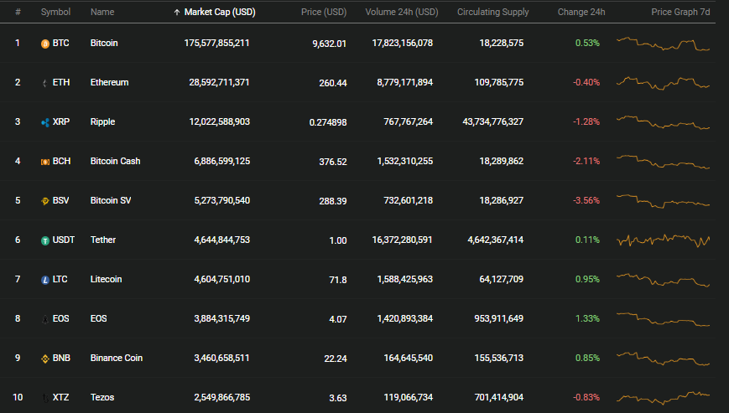The height and width of the screenshot is (413, 729).
Task: Click the Bitcoin BTC coin icon
Action: [x=45, y=44]
